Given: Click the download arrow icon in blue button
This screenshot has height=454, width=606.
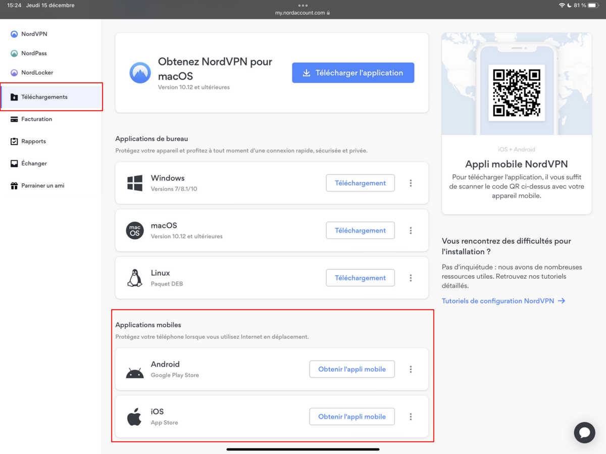Looking at the screenshot, I should (x=307, y=73).
